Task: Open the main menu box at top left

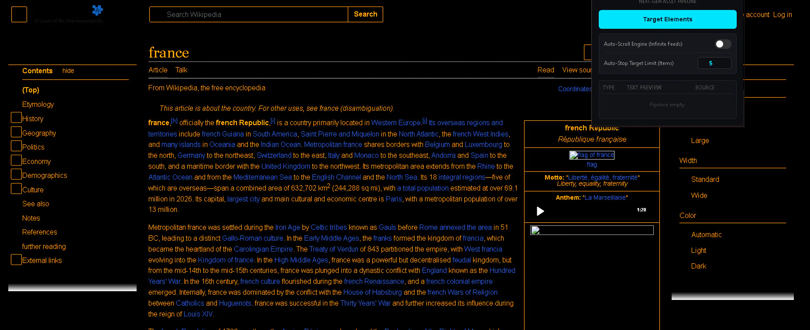Action: pos(19,14)
